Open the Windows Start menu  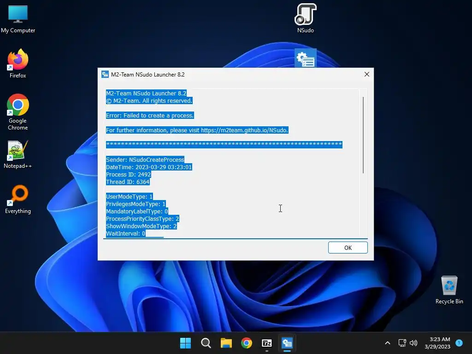tap(185, 343)
